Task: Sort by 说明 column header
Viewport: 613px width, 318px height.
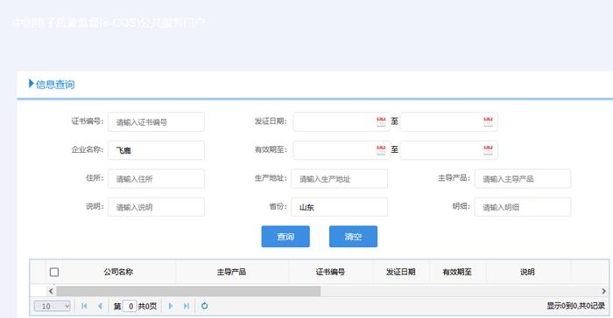Action: 527,272
